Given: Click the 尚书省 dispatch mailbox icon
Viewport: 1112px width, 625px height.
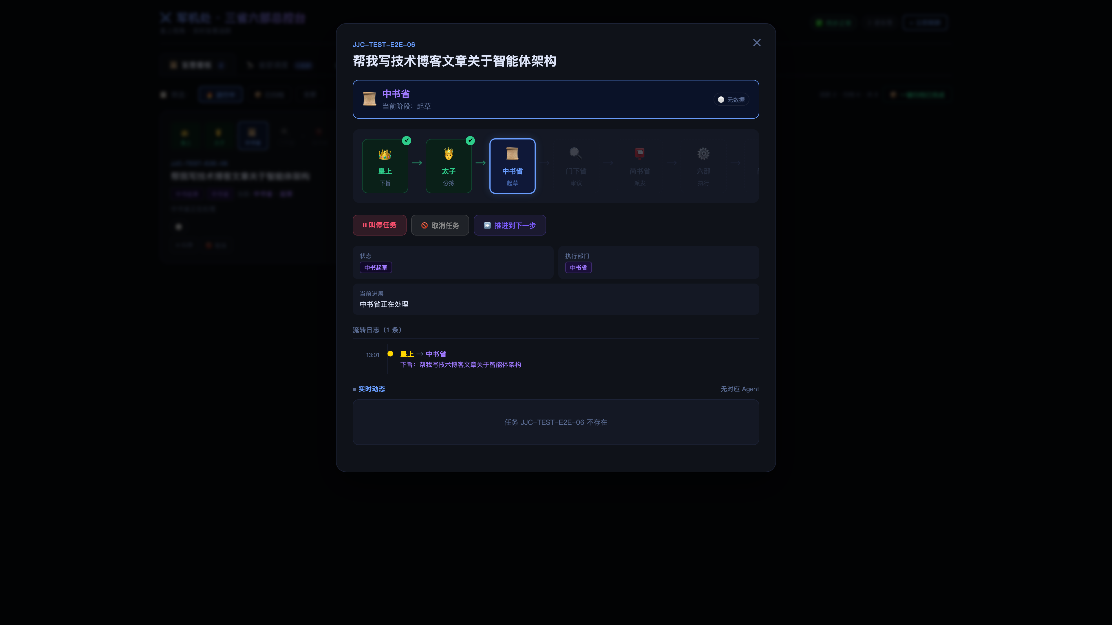Looking at the screenshot, I should click(639, 154).
